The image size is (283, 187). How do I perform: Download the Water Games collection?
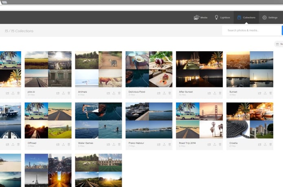click(114, 144)
